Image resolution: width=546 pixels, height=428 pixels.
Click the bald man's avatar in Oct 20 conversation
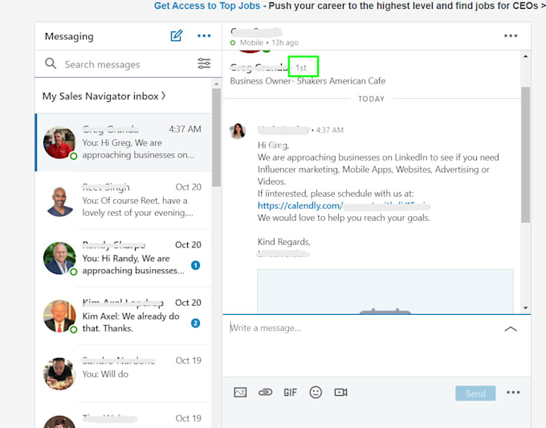[59, 201]
